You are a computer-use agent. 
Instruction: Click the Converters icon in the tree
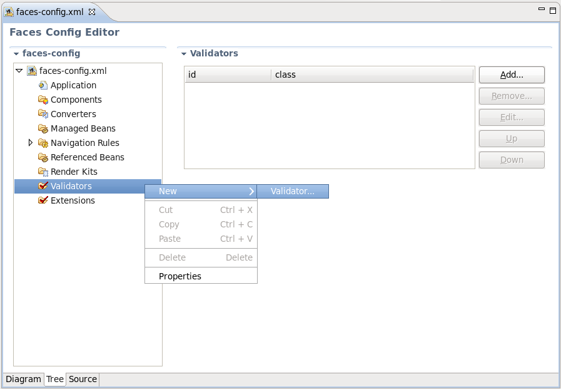43,114
